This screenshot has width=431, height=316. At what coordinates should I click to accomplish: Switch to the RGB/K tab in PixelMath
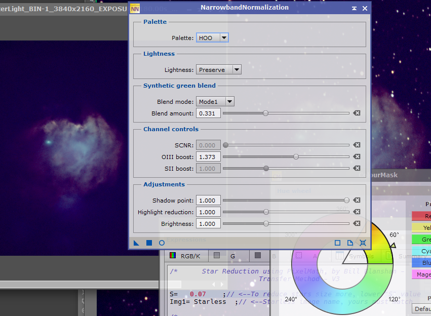pos(185,256)
